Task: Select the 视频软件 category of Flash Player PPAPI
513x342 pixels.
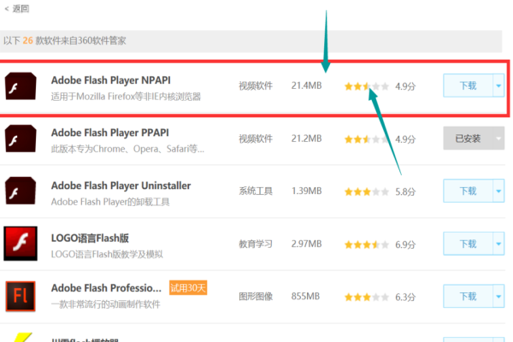Action: 256,139
